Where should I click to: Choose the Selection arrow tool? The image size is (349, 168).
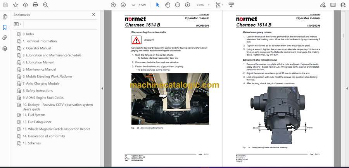[157, 5]
